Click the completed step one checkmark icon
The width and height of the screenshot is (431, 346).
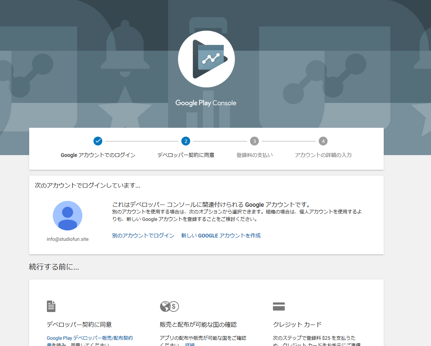click(98, 141)
